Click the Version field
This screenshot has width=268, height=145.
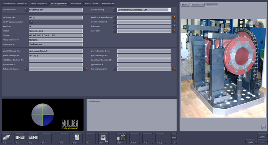click(56, 26)
